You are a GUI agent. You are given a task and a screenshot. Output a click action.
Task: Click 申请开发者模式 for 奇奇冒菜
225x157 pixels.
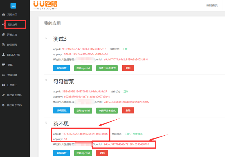[x=107, y=111]
